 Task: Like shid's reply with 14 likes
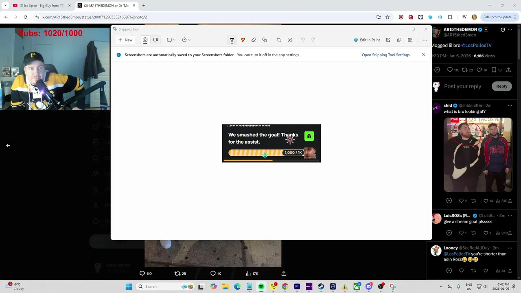tap(488, 201)
